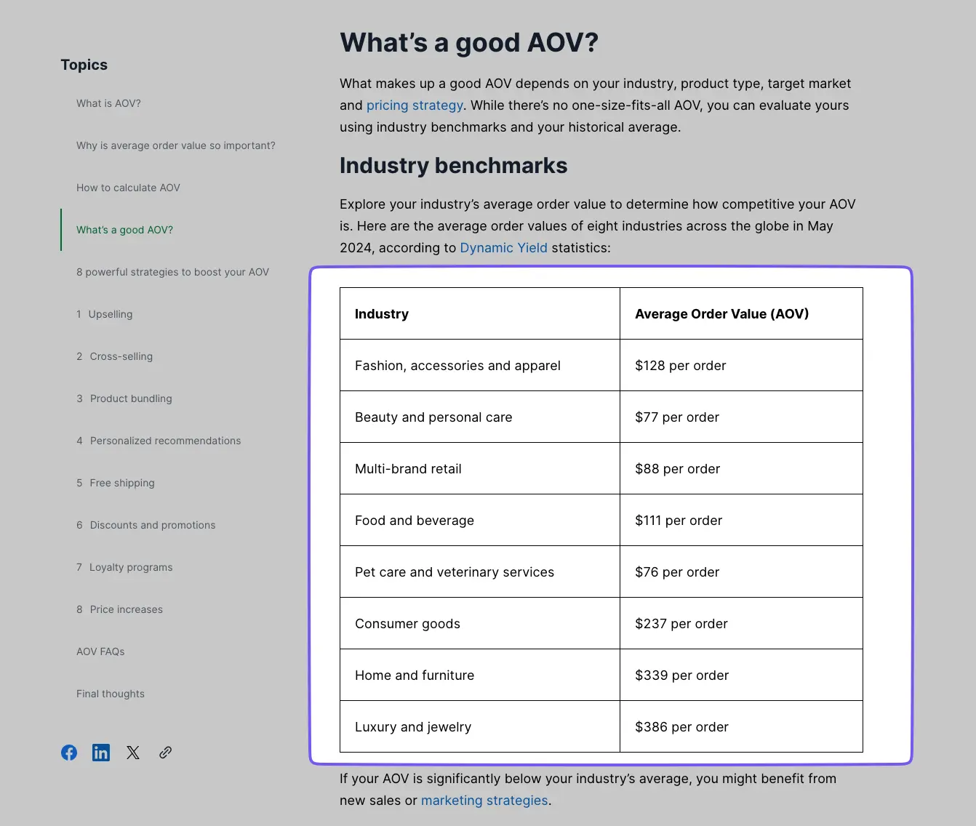Jump to Upselling section

[x=110, y=314]
